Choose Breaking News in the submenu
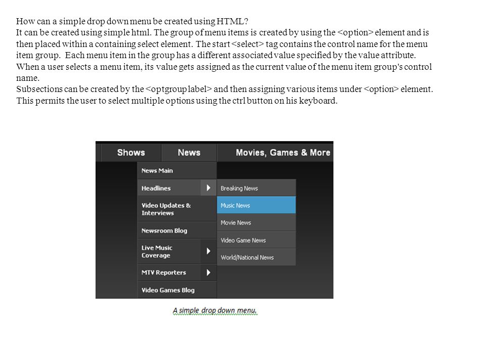The height and width of the screenshot is (364, 485). 257,188
